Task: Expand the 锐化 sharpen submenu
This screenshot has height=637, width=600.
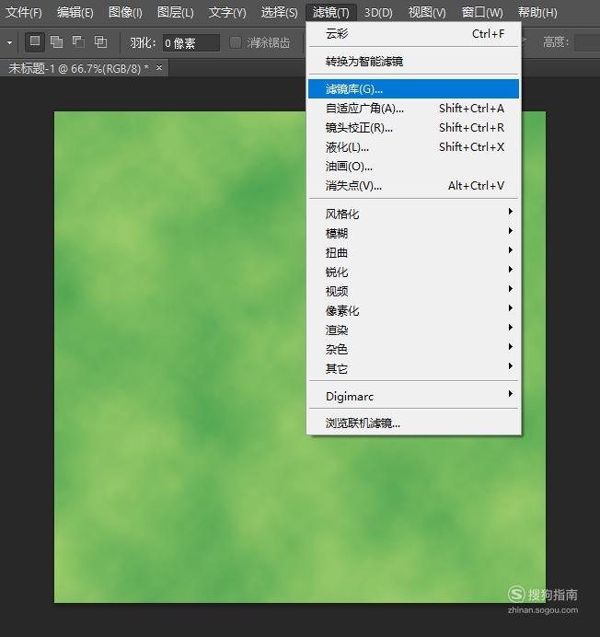Action: pos(413,272)
